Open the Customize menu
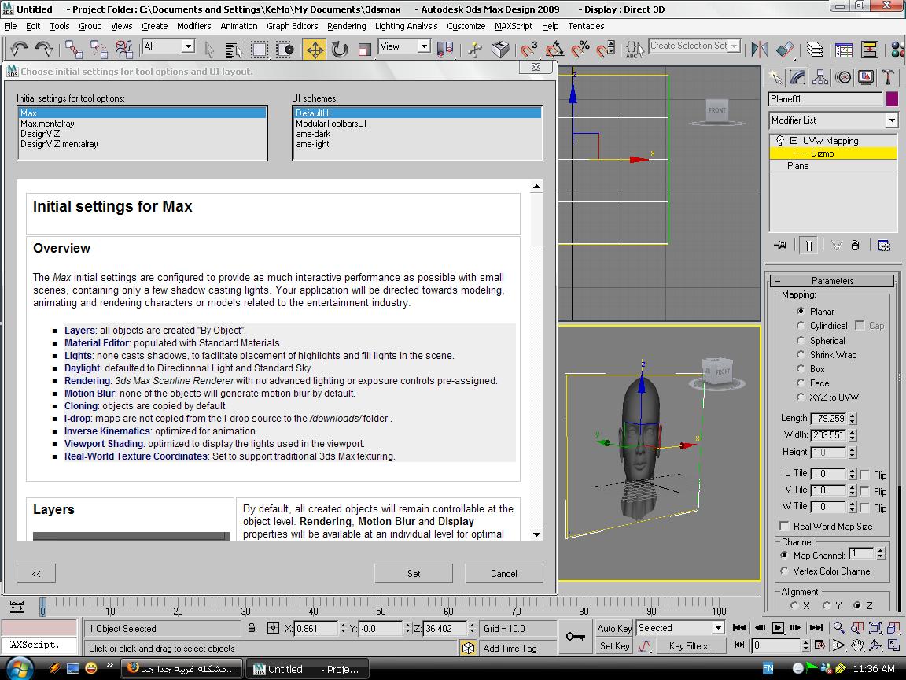 point(466,26)
